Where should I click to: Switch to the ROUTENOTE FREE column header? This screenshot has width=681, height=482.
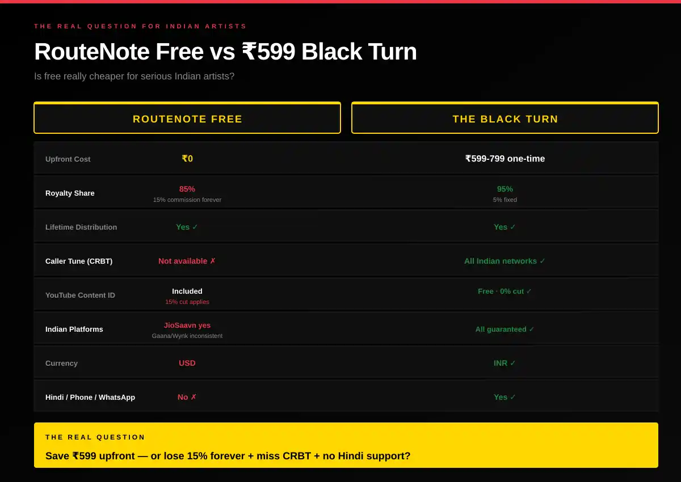pyautogui.click(x=187, y=118)
